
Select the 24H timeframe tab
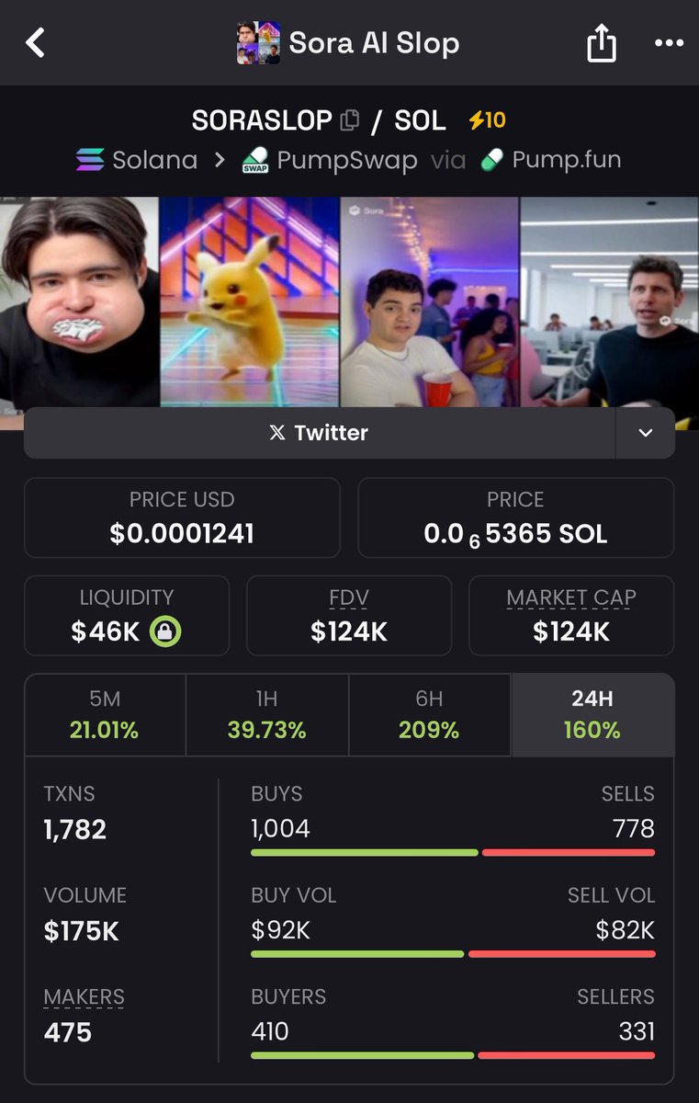[x=592, y=714]
